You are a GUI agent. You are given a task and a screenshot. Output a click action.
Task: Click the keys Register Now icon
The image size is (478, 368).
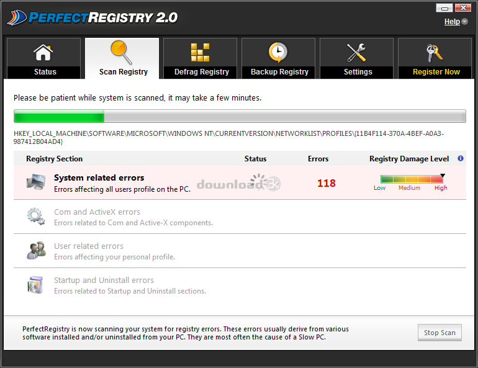click(435, 52)
